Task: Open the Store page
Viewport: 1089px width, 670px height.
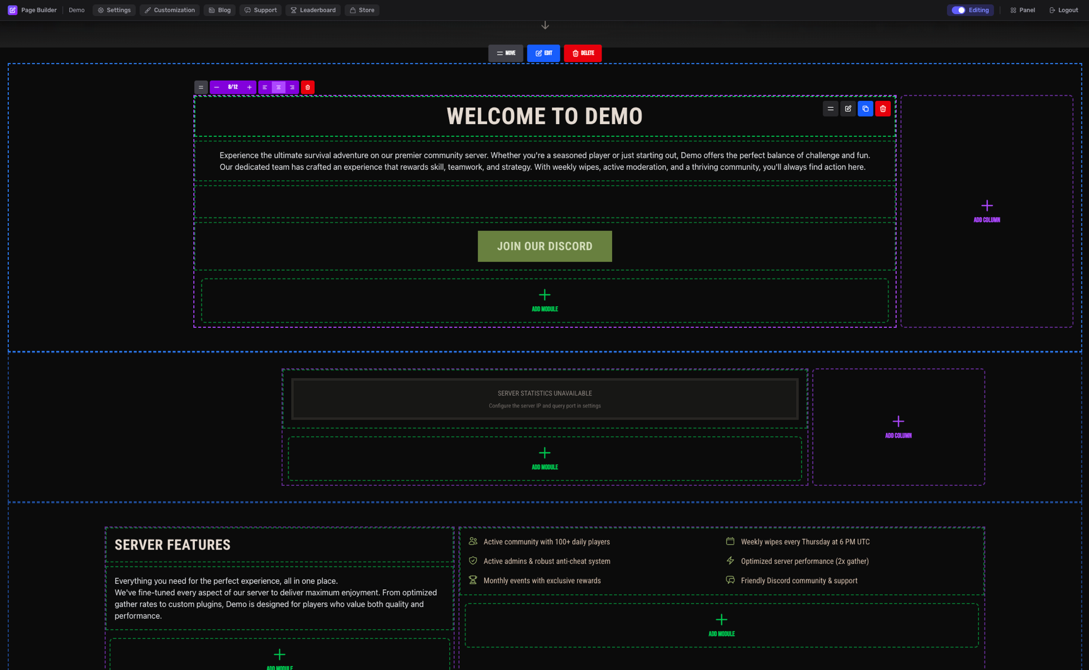Action: coord(362,10)
